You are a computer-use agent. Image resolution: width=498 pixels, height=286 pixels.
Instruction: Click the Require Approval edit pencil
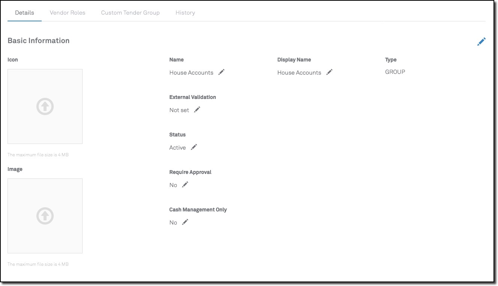click(185, 184)
